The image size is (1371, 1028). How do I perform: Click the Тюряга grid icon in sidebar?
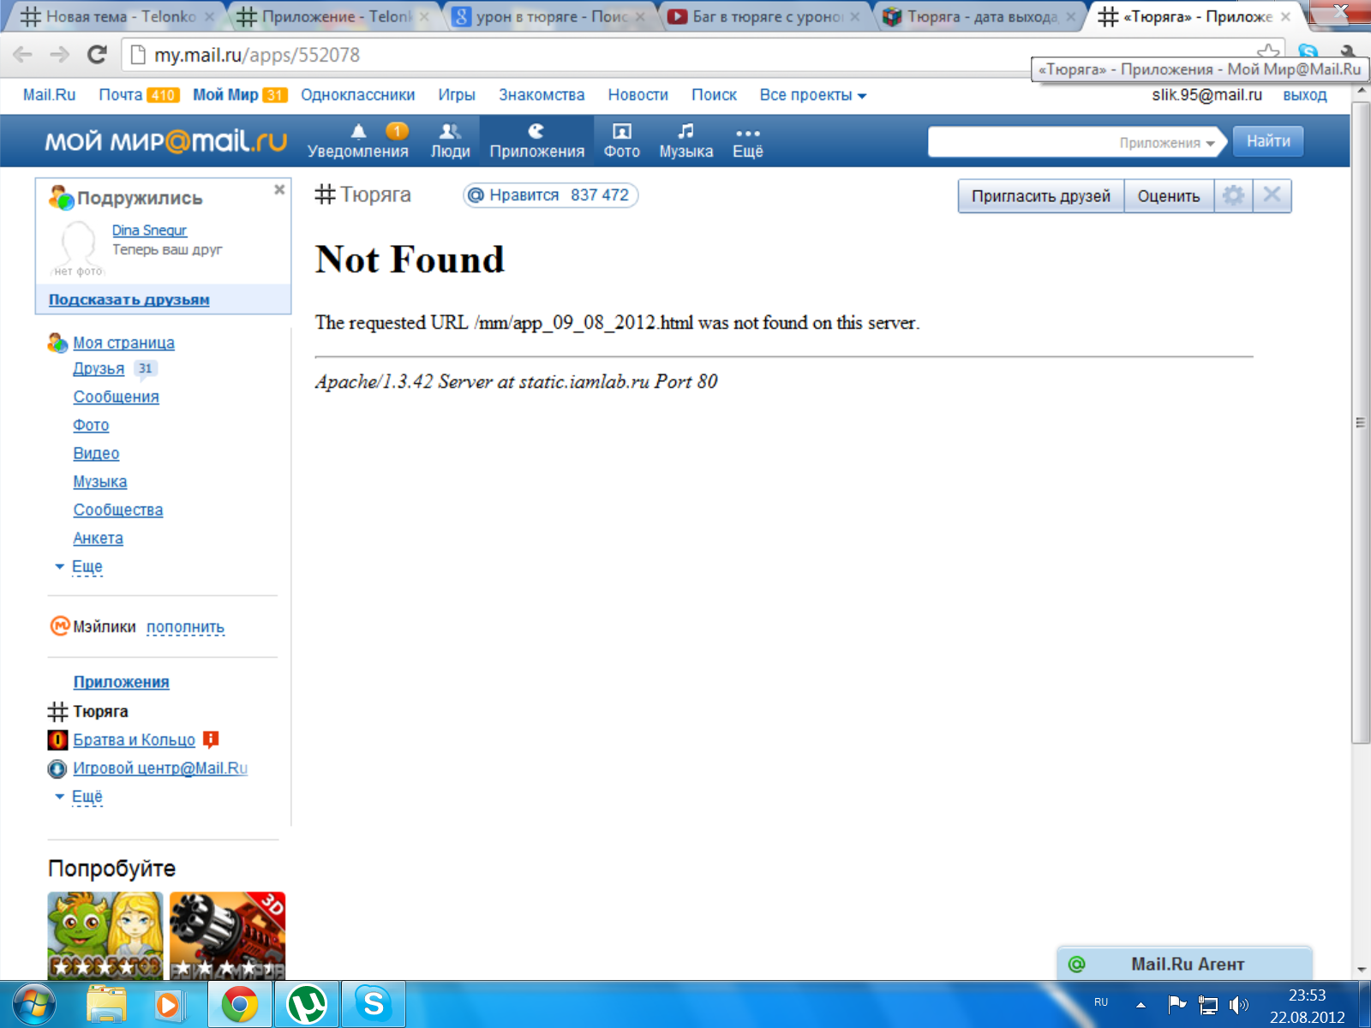coord(57,711)
